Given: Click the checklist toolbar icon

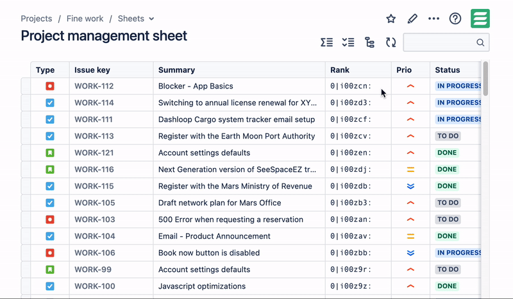Looking at the screenshot, I should click(x=348, y=42).
